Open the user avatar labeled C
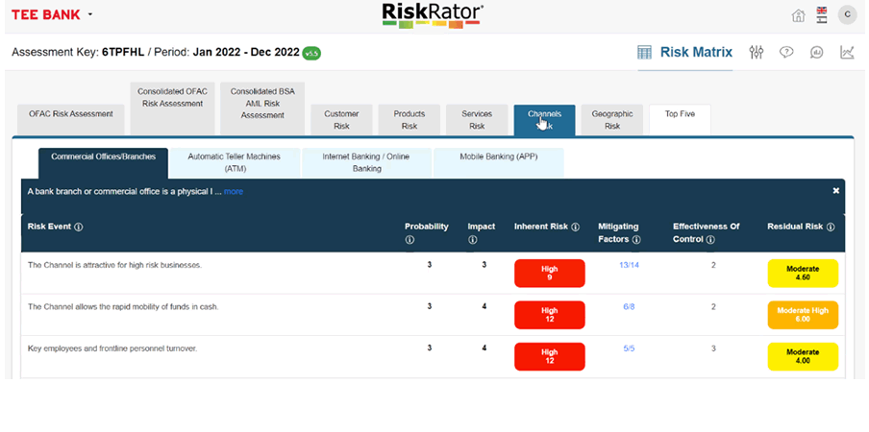 coord(848,15)
